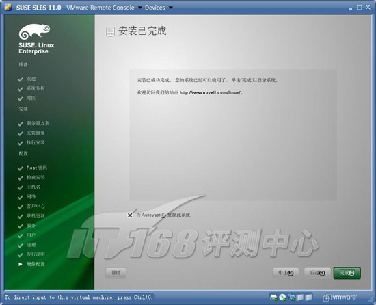Click the green 完成(F) finish button
This screenshot has height=305, width=376.
pos(347,273)
